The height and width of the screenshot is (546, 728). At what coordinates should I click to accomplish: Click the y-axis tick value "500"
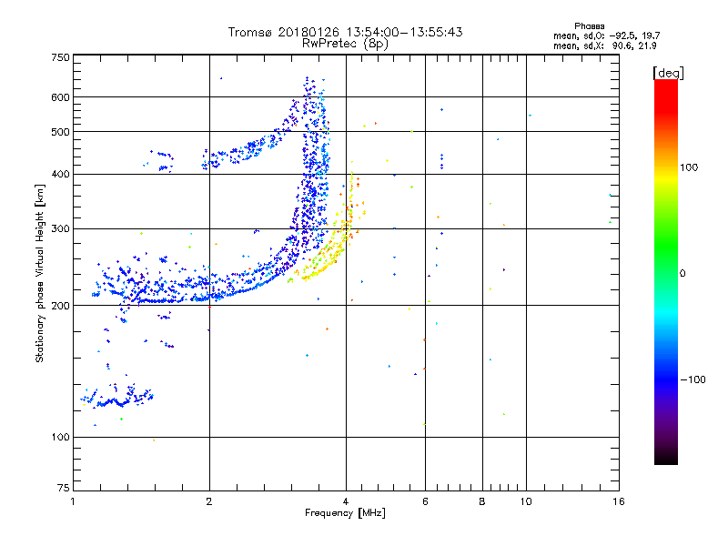pos(61,132)
